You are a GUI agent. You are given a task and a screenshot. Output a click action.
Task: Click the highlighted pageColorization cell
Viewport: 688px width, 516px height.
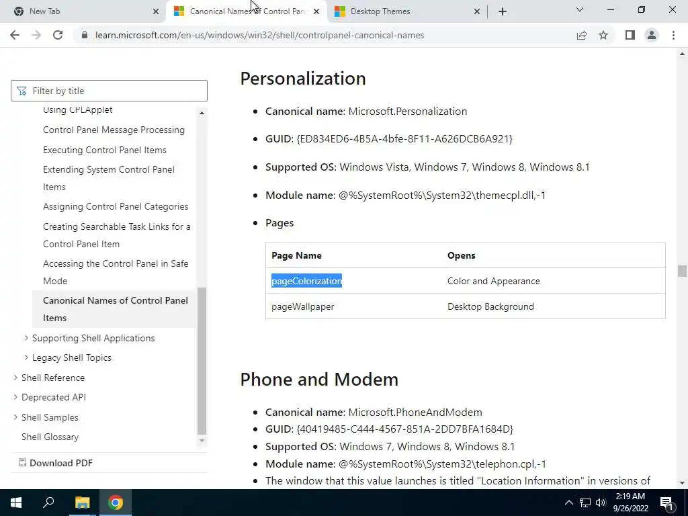[x=306, y=281]
